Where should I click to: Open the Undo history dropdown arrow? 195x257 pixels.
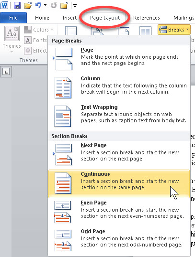(45, 5)
